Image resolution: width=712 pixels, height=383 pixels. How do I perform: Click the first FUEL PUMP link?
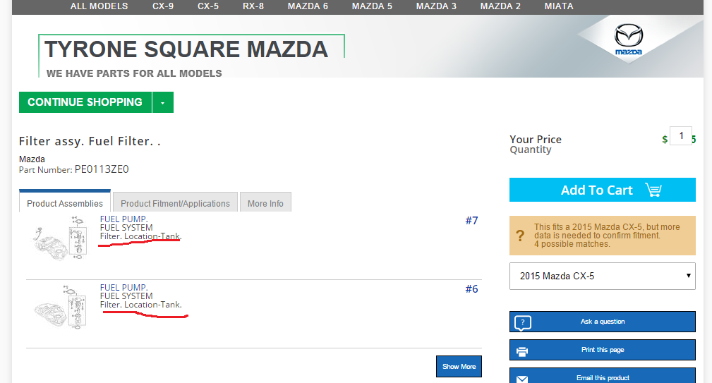click(x=123, y=219)
